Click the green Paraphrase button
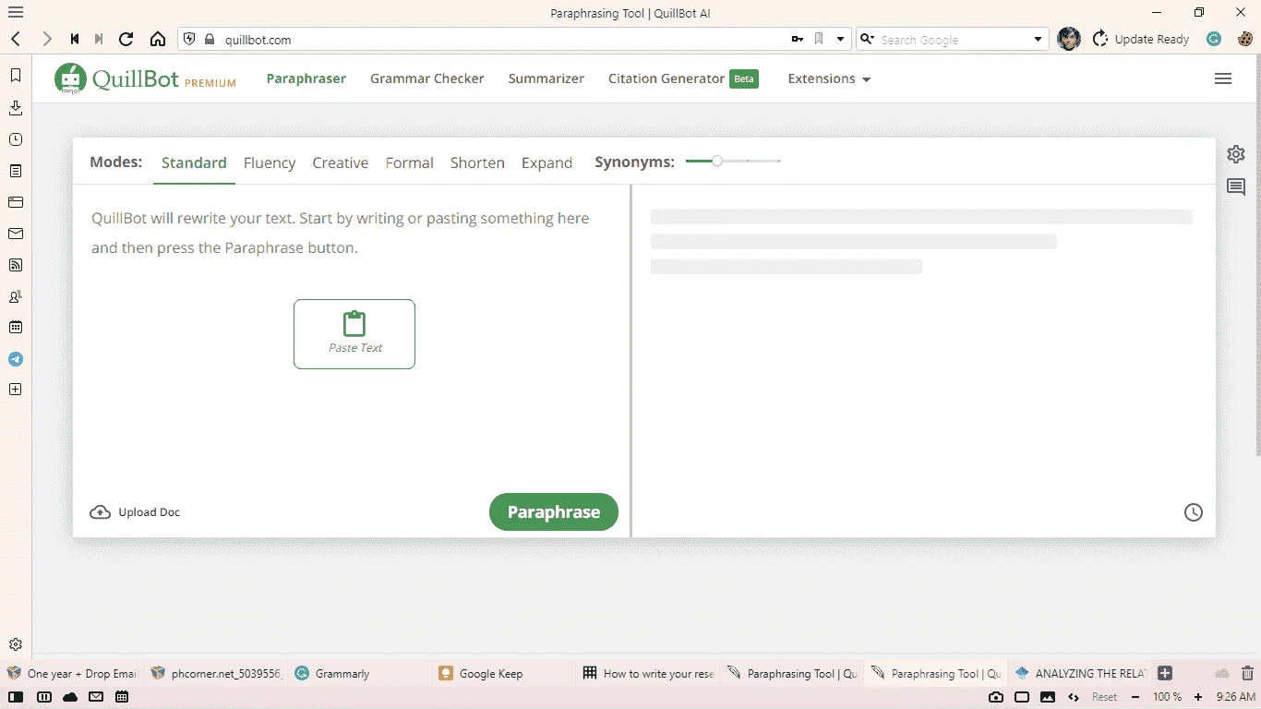 (x=554, y=512)
